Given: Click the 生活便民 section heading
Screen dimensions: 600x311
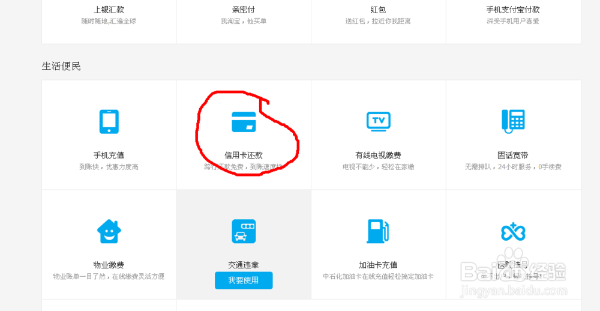Looking at the screenshot, I should click(61, 67).
